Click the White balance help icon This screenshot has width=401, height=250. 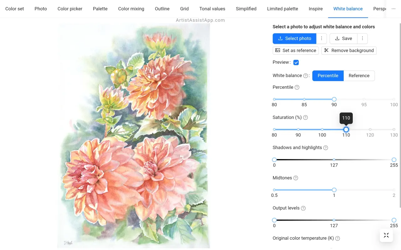pyautogui.click(x=305, y=76)
